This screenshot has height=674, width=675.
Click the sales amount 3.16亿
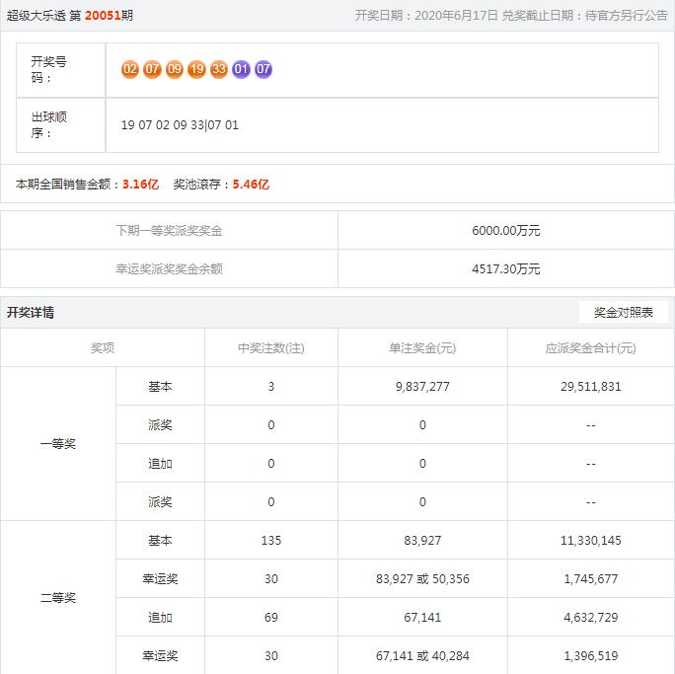(141, 185)
